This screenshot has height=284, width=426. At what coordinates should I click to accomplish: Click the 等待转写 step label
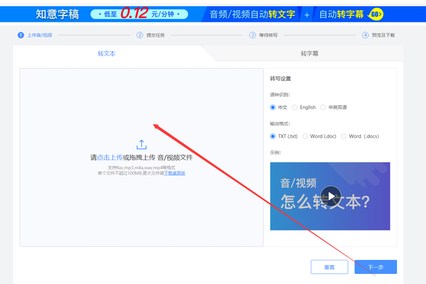[x=268, y=35]
